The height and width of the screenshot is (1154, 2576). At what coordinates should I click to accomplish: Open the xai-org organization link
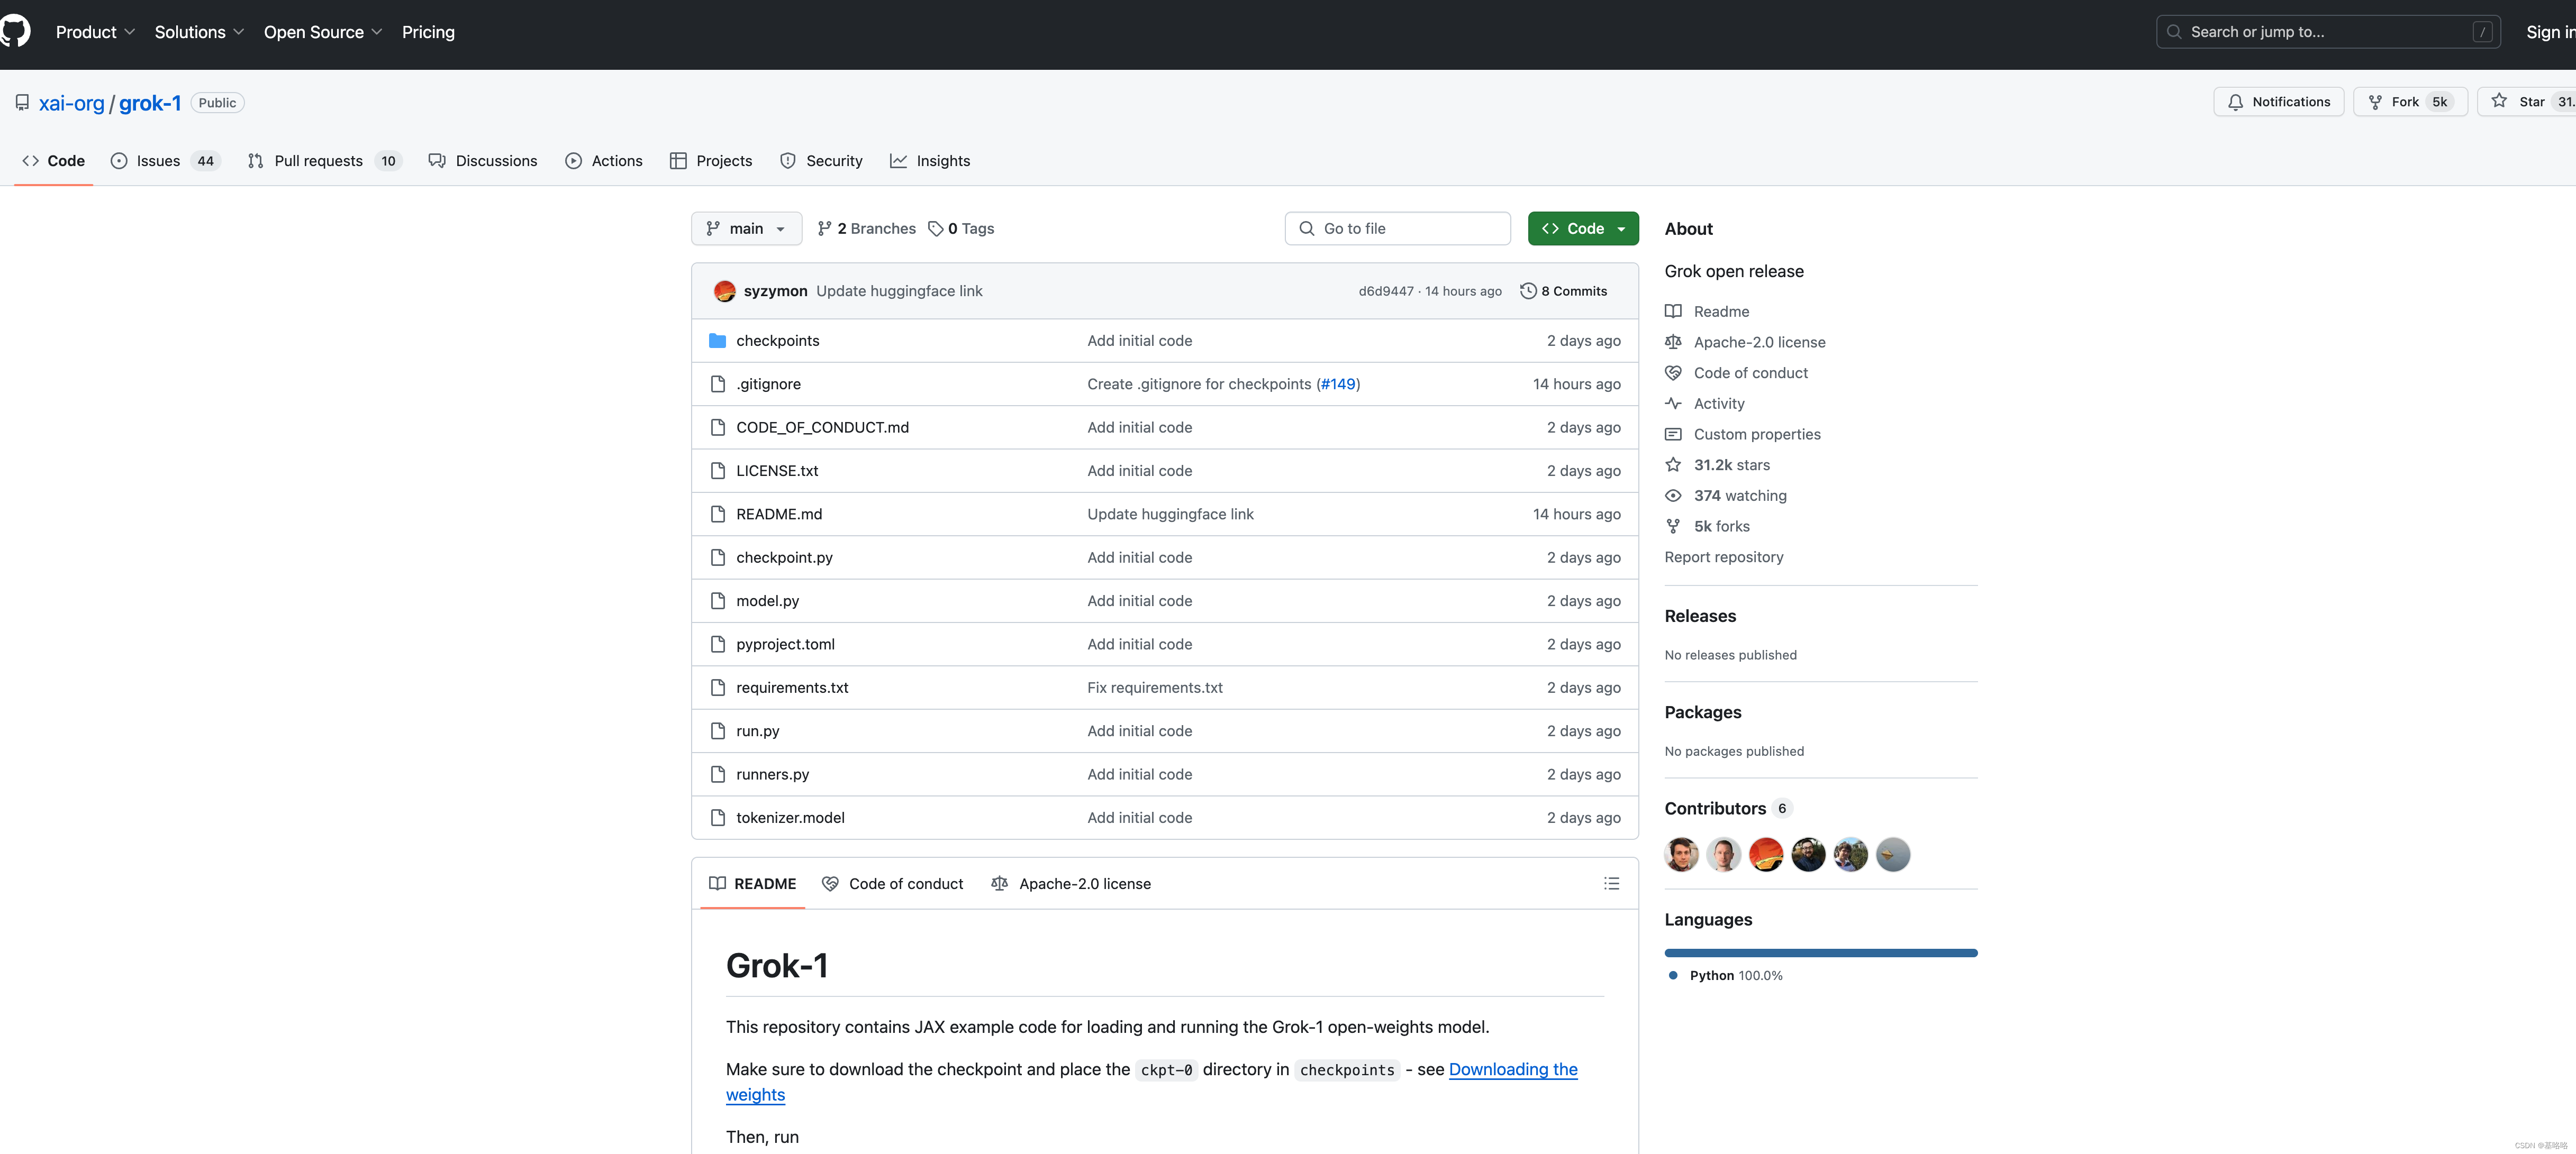pyautogui.click(x=71, y=103)
